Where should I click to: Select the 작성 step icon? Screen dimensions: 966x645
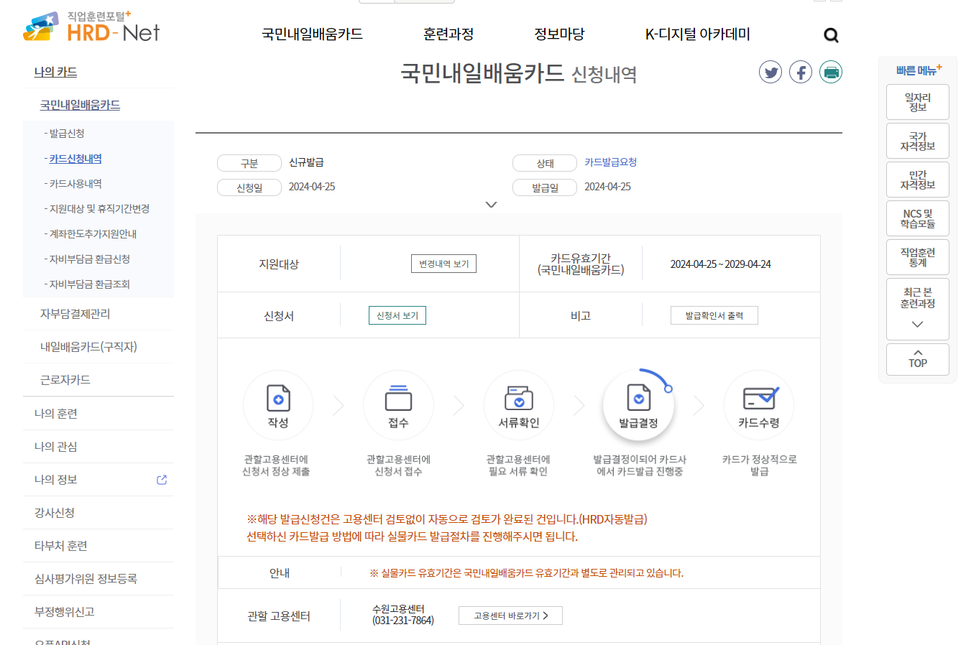pyautogui.click(x=278, y=405)
